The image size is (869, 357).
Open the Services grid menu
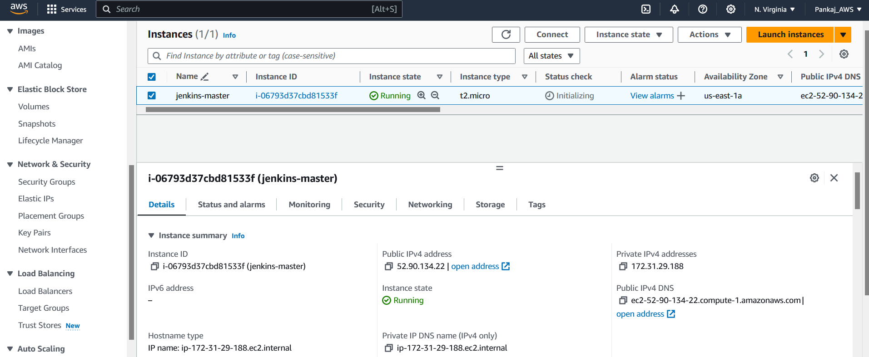click(x=67, y=9)
